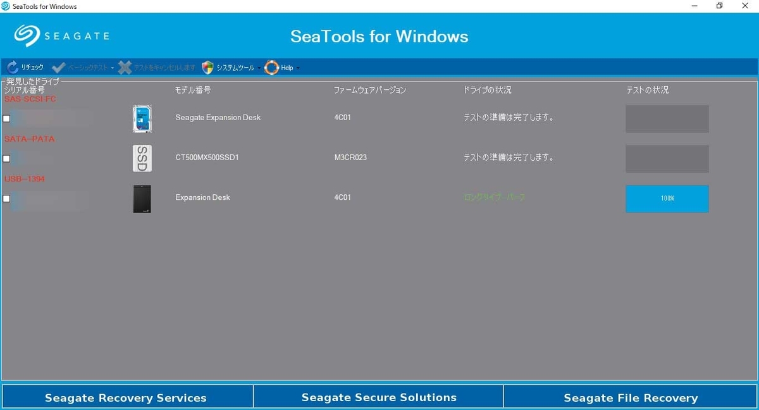759x410 pixels.
Task: Open the Help dropdown arrow
Action: [298, 68]
